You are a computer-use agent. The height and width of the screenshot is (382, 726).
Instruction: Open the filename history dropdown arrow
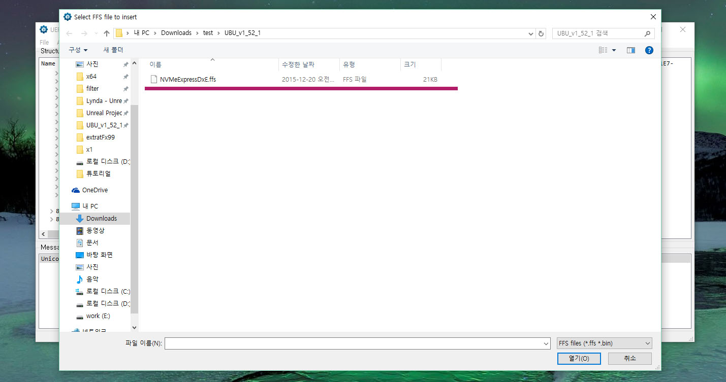pyautogui.click(x=546, y=343)
